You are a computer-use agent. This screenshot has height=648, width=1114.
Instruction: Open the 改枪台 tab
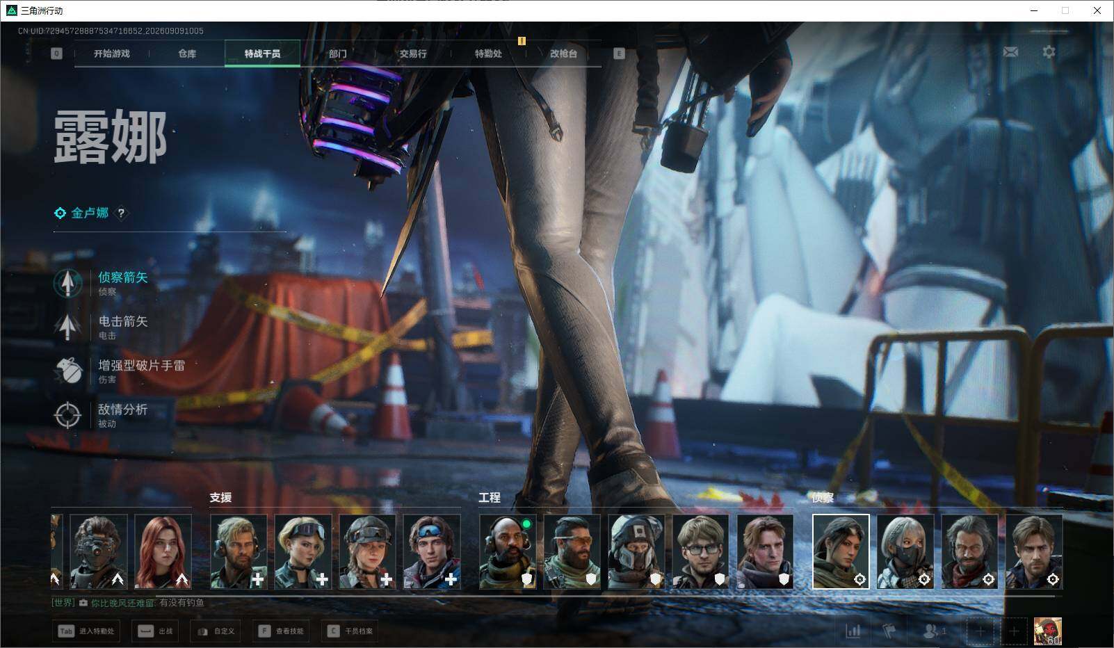tap(563, 54)
